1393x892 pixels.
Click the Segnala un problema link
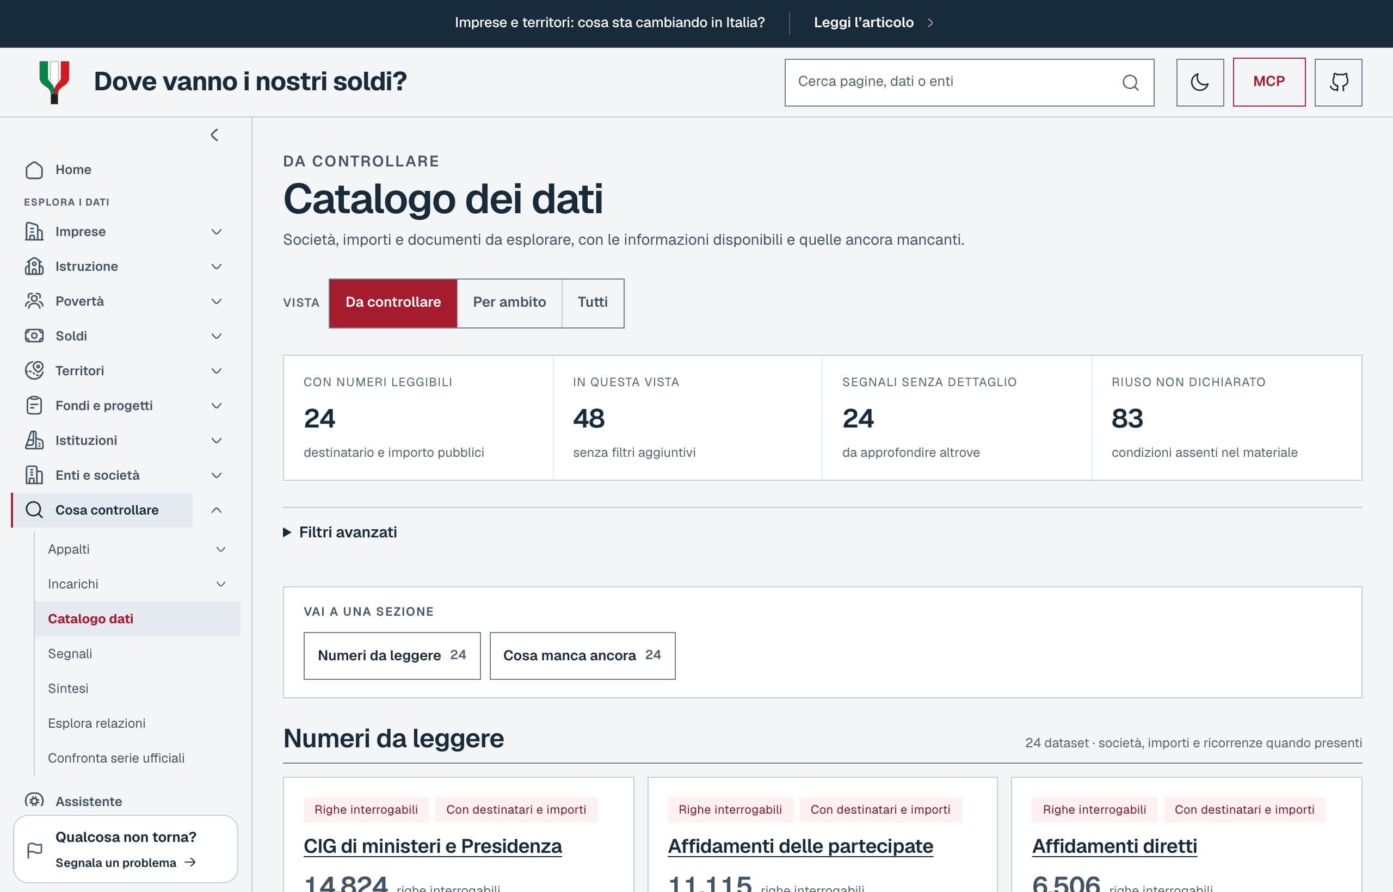(x=126, y=863)
